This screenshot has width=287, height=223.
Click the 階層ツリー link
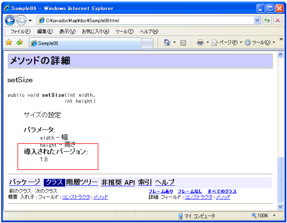tap(82, 182)
